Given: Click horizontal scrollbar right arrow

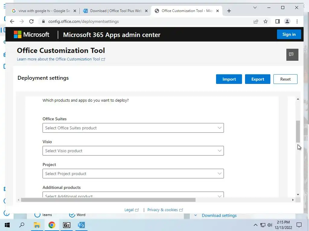Looking at the screenshot, I should (293, 200).
